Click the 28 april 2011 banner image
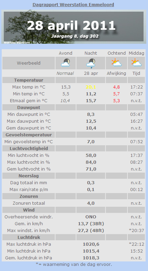148x271 pixels. (74, 27)
